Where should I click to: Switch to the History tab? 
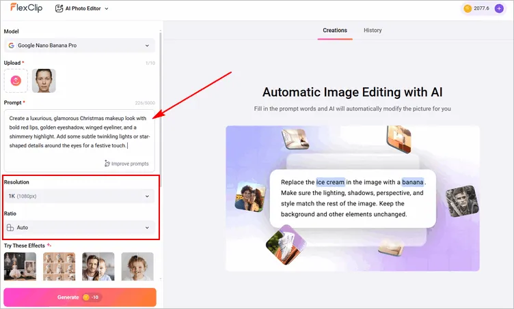pos(373,31)
